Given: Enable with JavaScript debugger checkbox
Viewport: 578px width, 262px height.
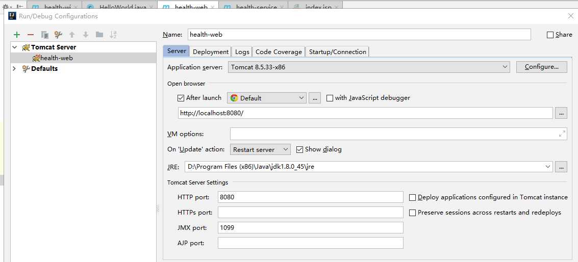Looking at the screenshot, I should 330,98.
